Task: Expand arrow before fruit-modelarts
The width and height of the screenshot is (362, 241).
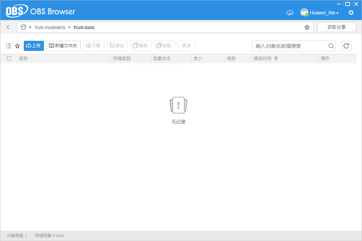Action: 31,27
